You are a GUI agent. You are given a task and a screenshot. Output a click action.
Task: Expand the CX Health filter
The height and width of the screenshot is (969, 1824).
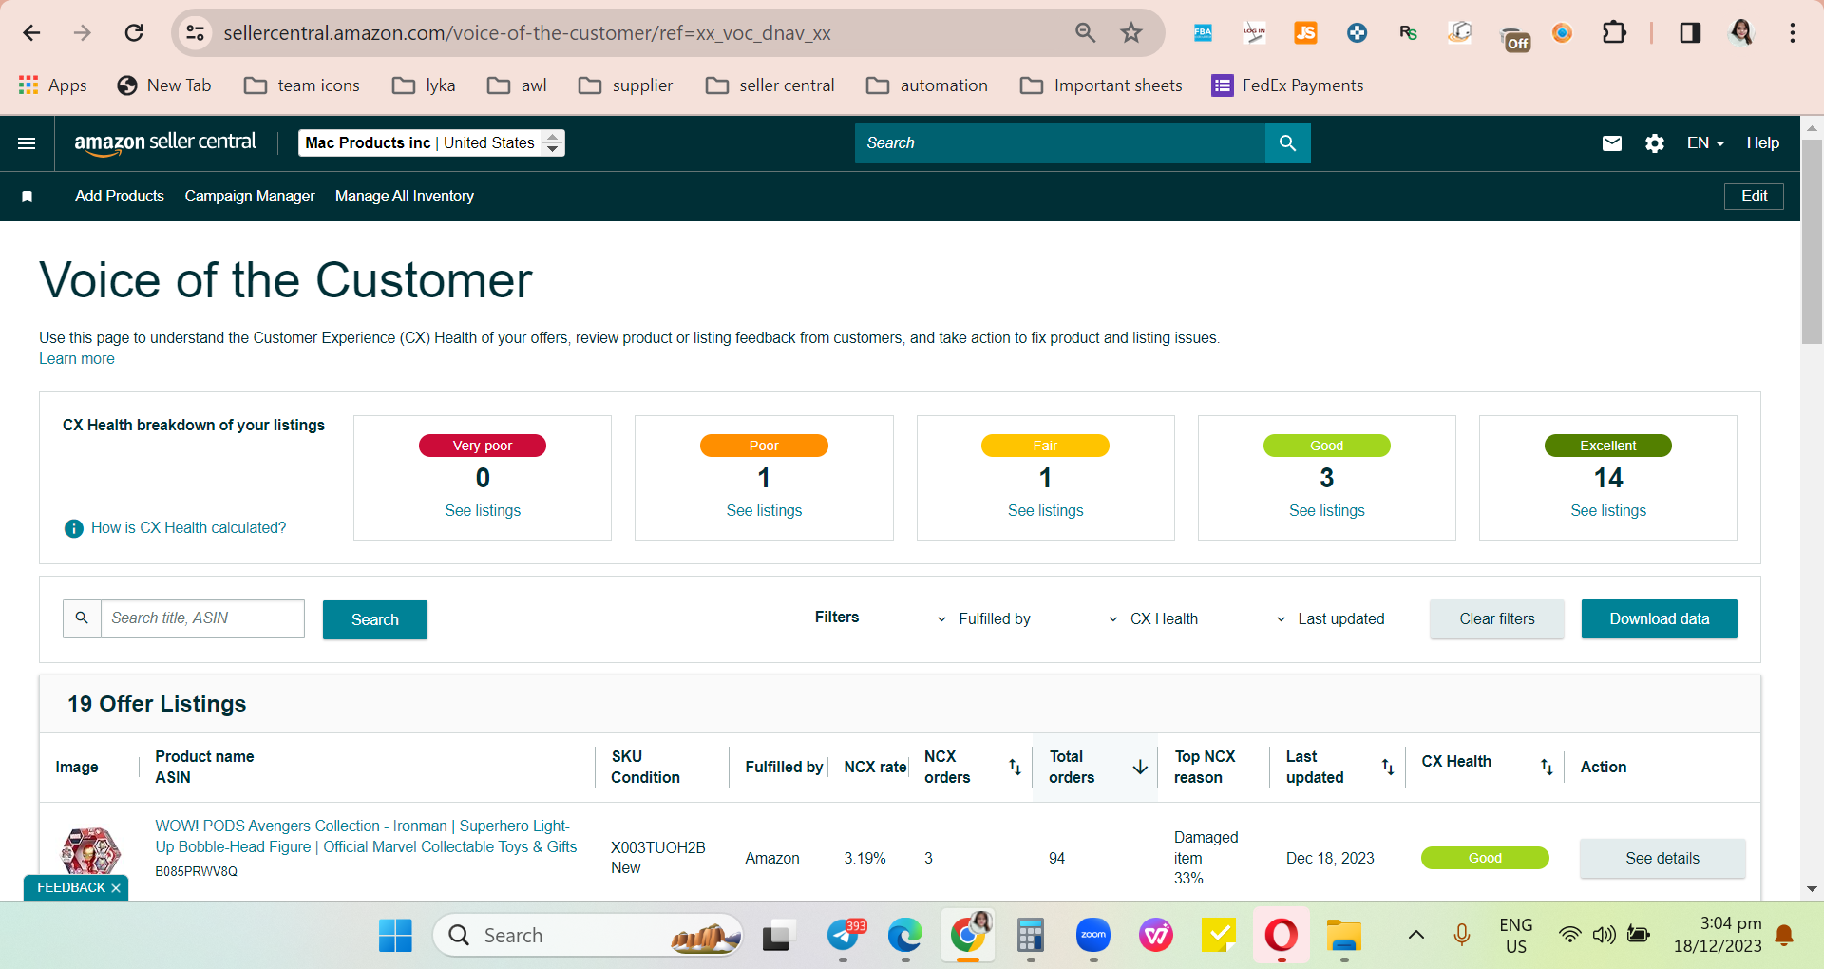pyautogui.click(x=1152, y=619)
